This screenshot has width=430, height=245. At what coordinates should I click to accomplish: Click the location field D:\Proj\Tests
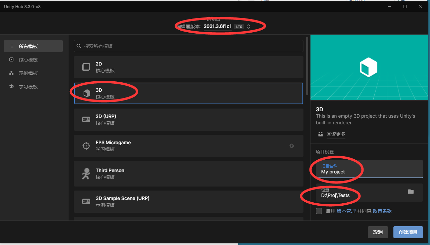tap(369, 192)
